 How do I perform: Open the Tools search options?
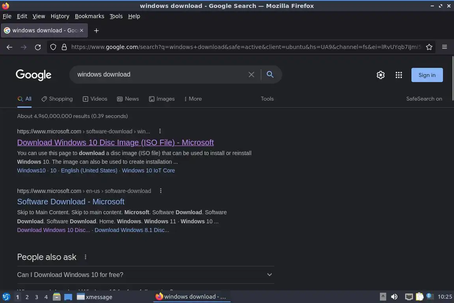[267, 99]
